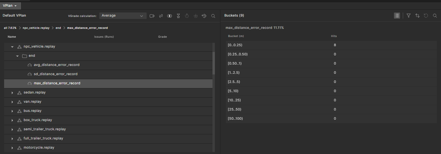Open the VPlan tab menu
441x154 pixels.
(10, 5)
